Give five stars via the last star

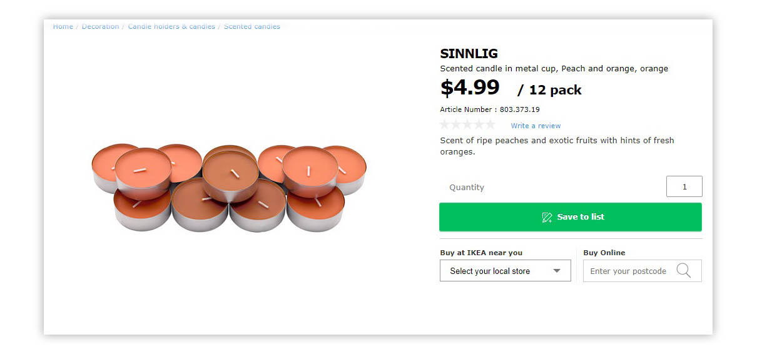click(x=490, y=124)
